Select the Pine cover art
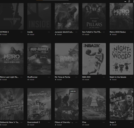 (x=94, y=104)
